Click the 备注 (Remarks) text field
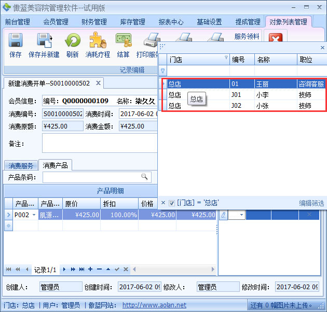 (99, 144)
